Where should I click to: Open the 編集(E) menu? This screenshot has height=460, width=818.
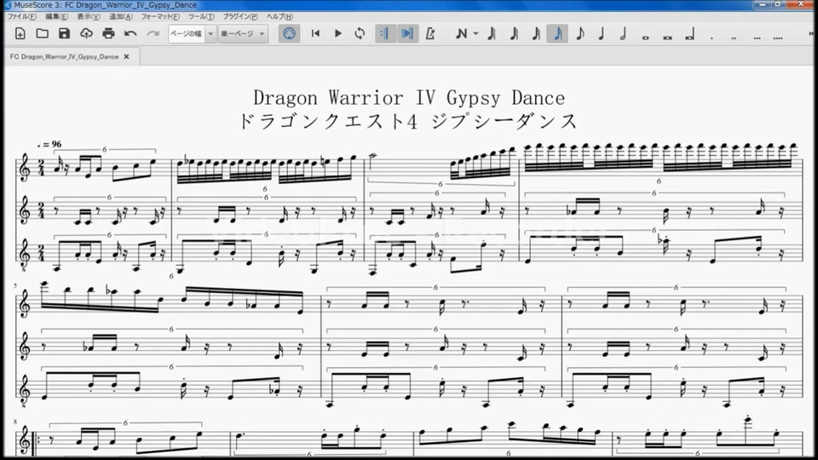[56, 17]
